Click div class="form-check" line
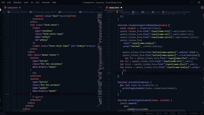This screenshot has width=204, height=115. (45, 25)
